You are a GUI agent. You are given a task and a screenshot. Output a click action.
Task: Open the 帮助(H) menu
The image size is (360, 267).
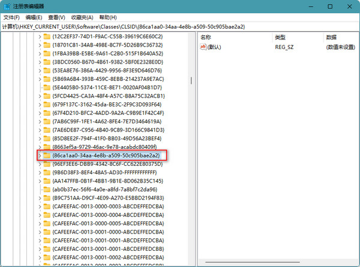108,17
